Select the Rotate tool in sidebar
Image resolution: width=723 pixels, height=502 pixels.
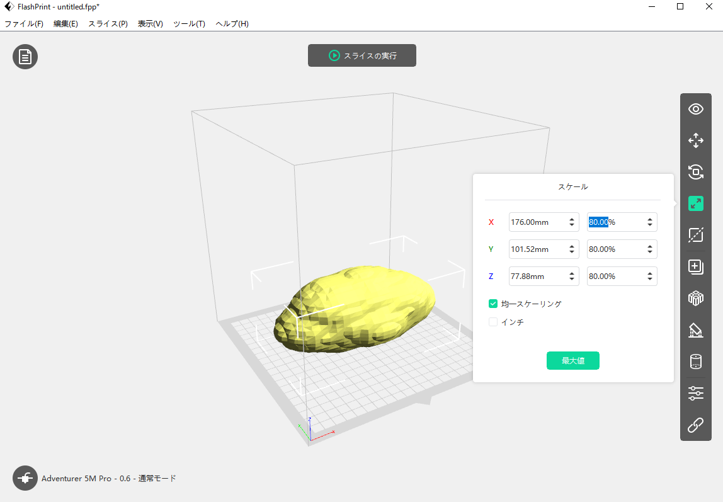695,172
